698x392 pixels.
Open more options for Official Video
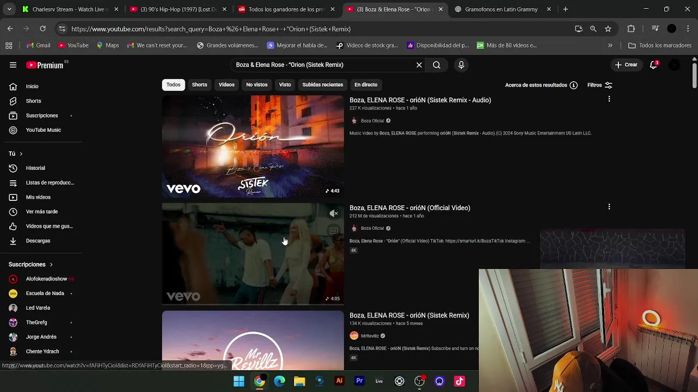click(609, 207)
